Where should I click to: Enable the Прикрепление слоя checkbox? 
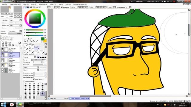tap(1, 38)
